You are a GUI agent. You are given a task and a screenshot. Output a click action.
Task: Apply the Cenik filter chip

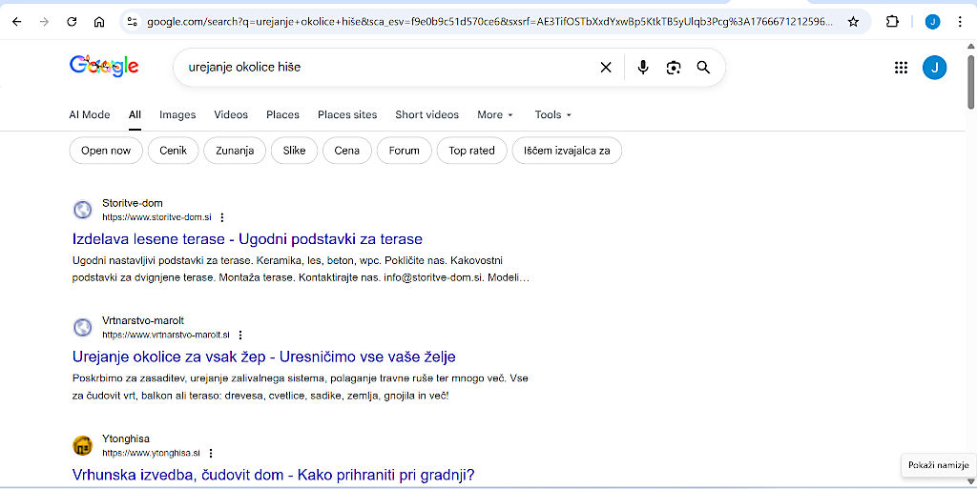click(174, 151)
